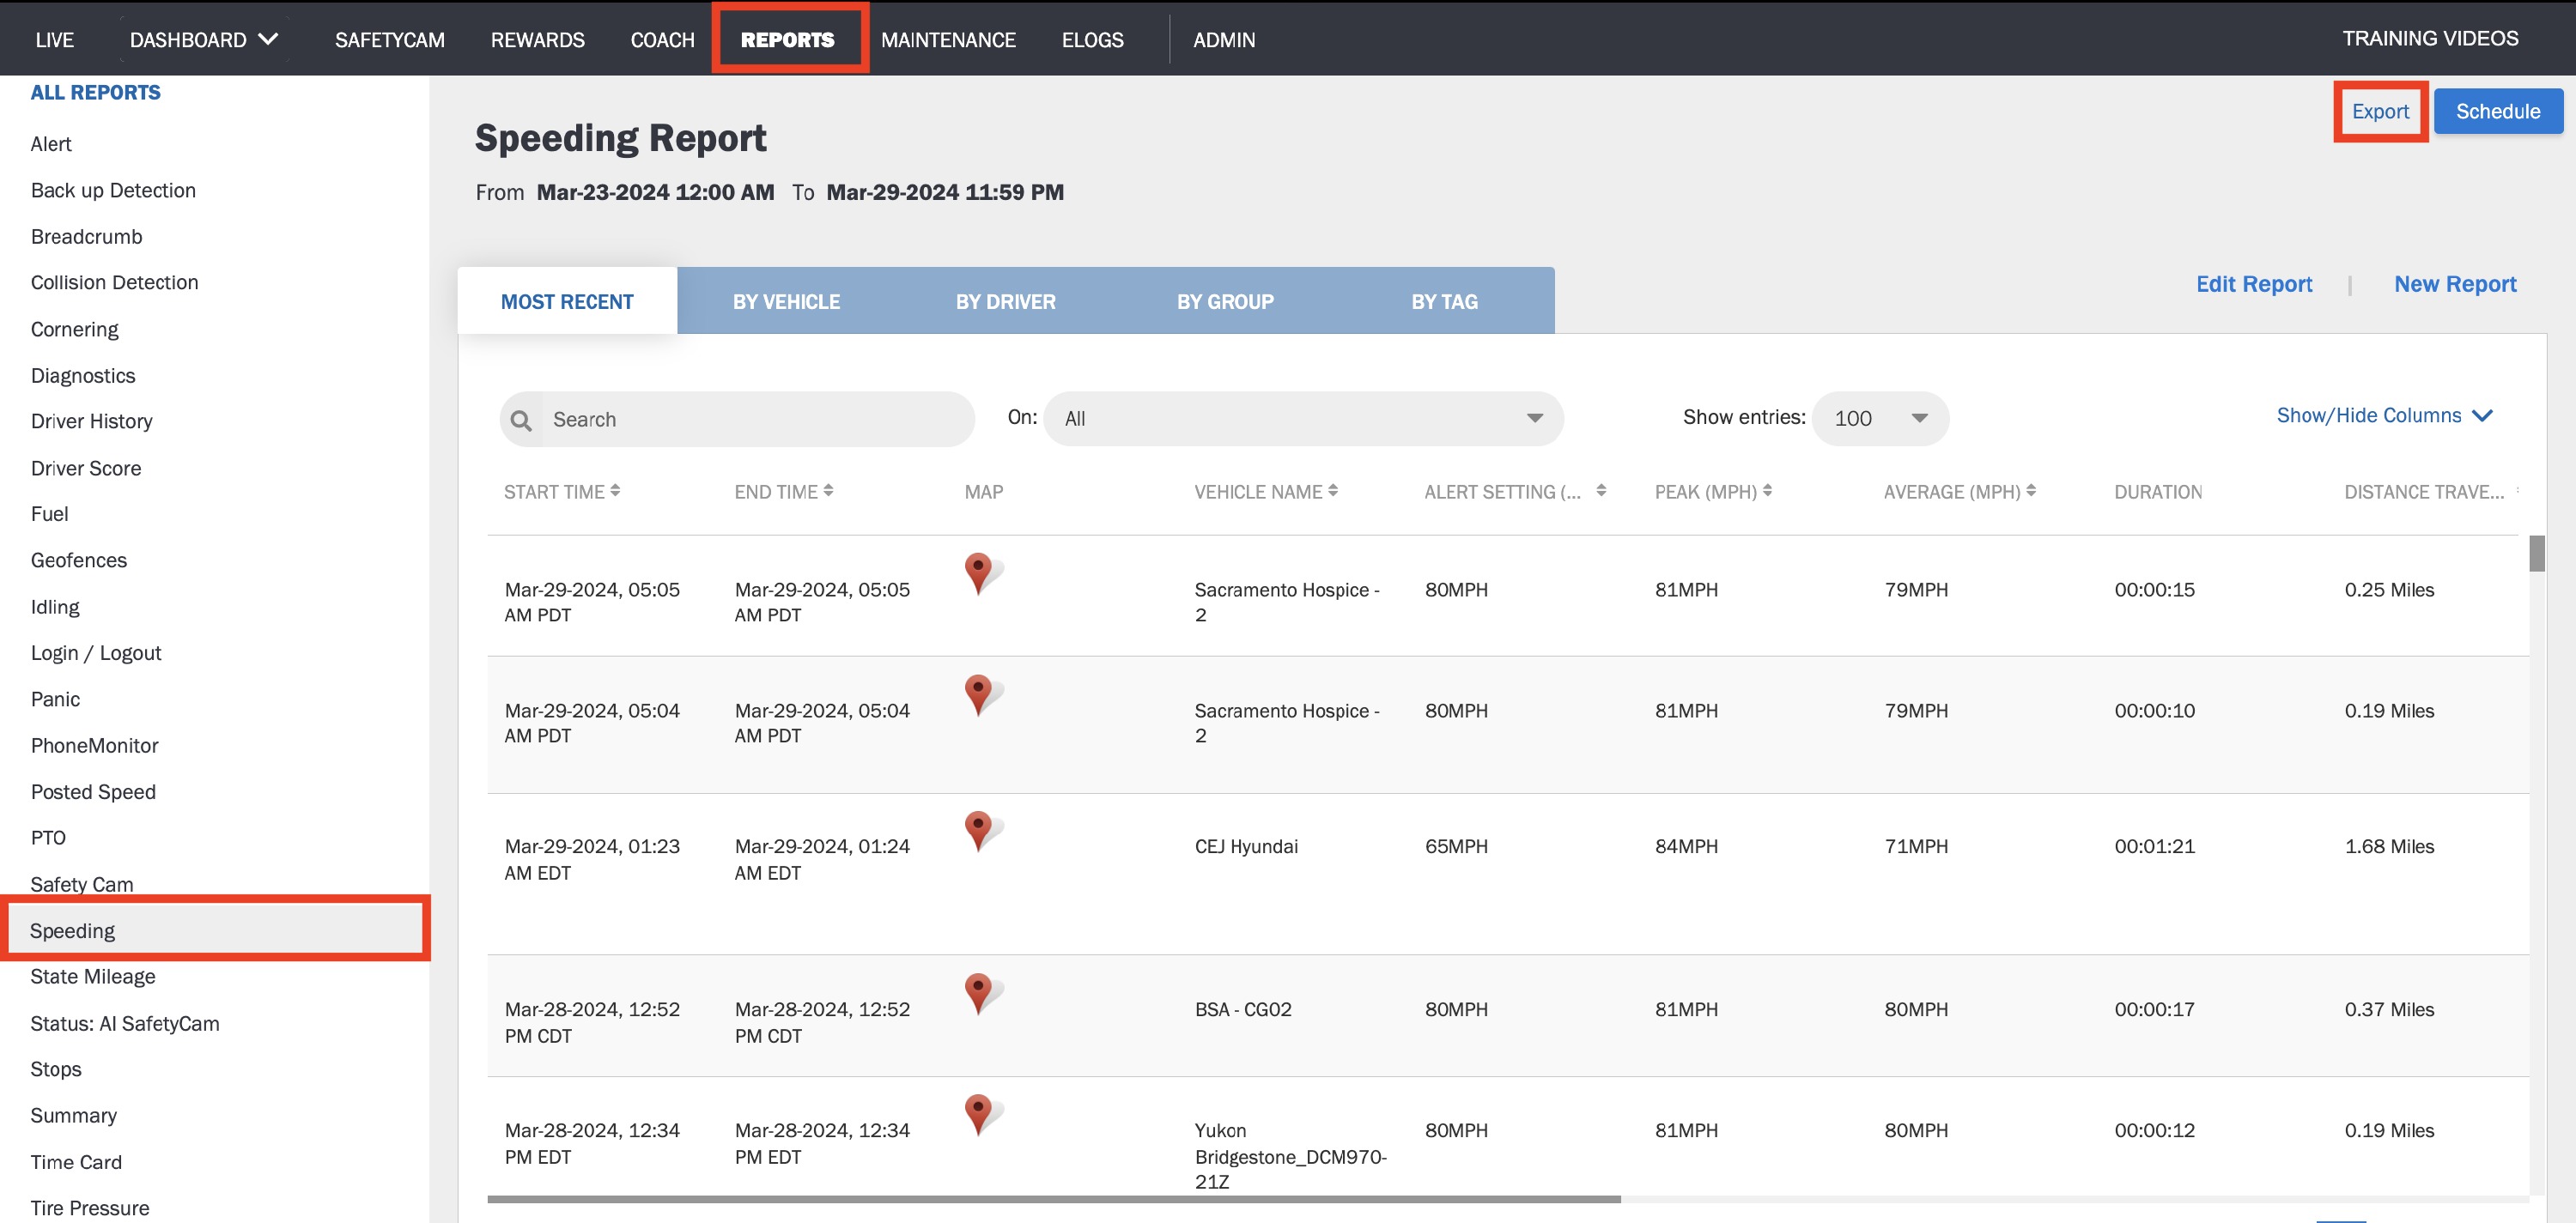Screen dimensions: 2576x1223
Task: Switch to the By Vehicle tab
Action: (x=786, y=300)
